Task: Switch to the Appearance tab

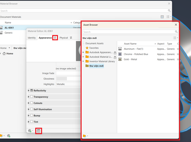Action: [45, 38]
